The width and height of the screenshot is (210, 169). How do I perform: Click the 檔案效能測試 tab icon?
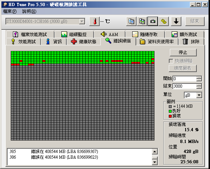coord(15,34)
